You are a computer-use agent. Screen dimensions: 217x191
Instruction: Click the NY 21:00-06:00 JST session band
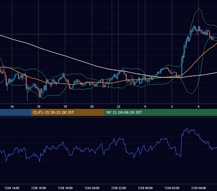click(161, 112)
